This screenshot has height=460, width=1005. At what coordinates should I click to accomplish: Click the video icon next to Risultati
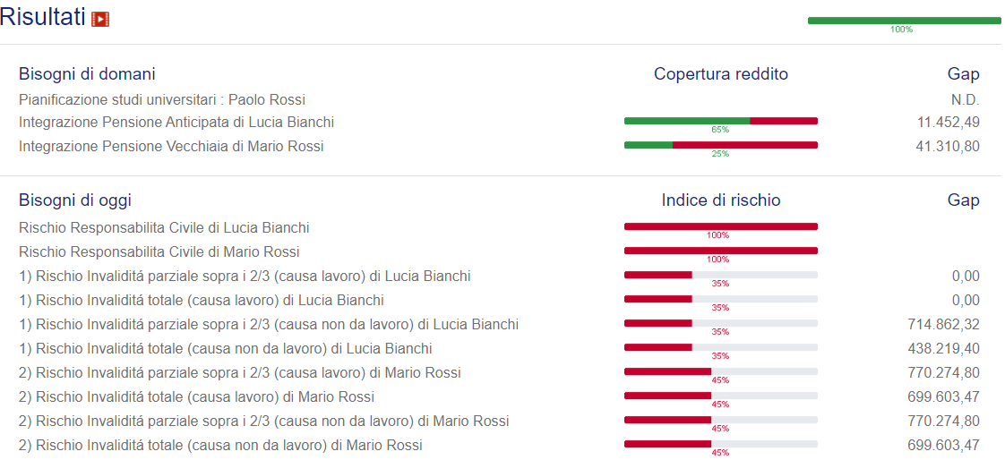pos(100,19)
